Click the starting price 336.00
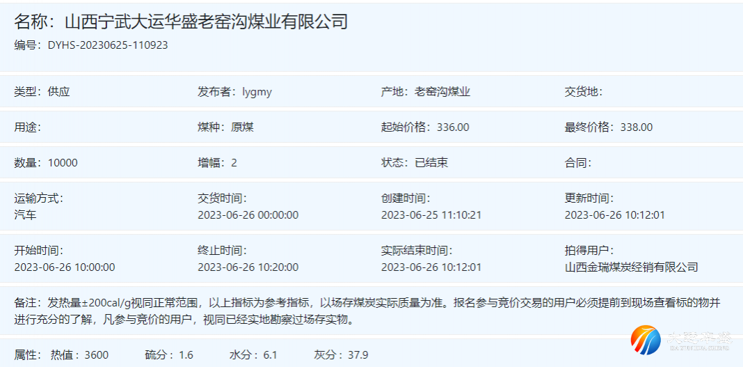Image resolution: width=743 pixels, height=367 pixels. [x=453, y=127]
